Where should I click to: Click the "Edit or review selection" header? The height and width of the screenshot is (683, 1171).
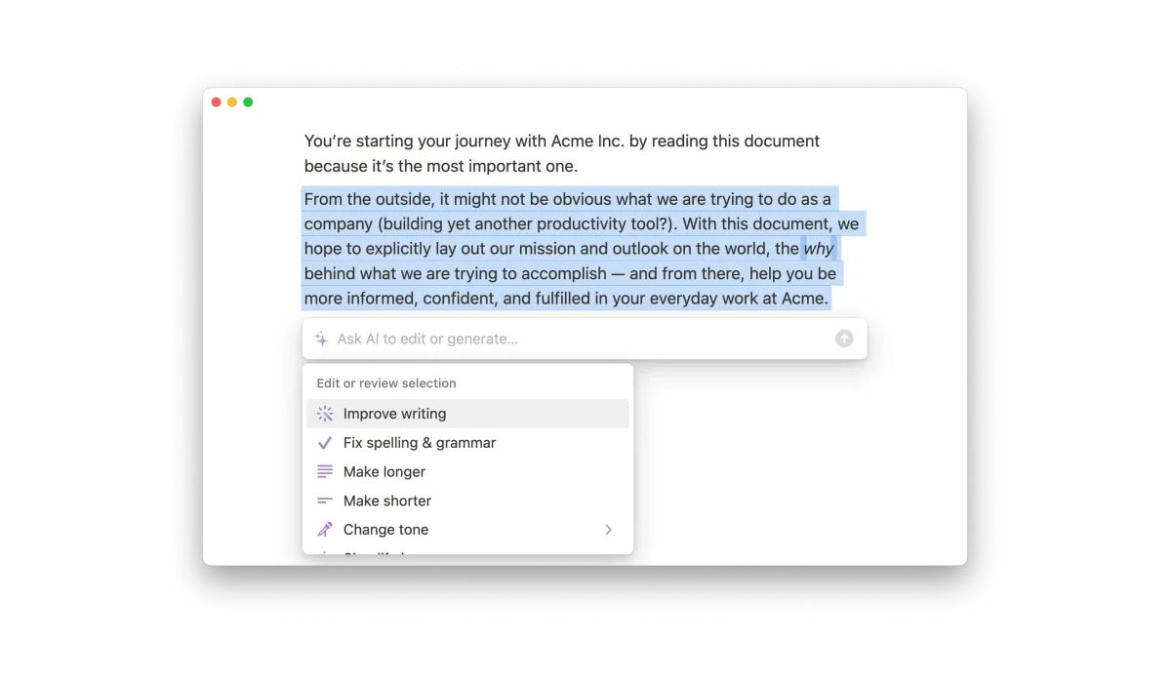click(x=386, y=383)
